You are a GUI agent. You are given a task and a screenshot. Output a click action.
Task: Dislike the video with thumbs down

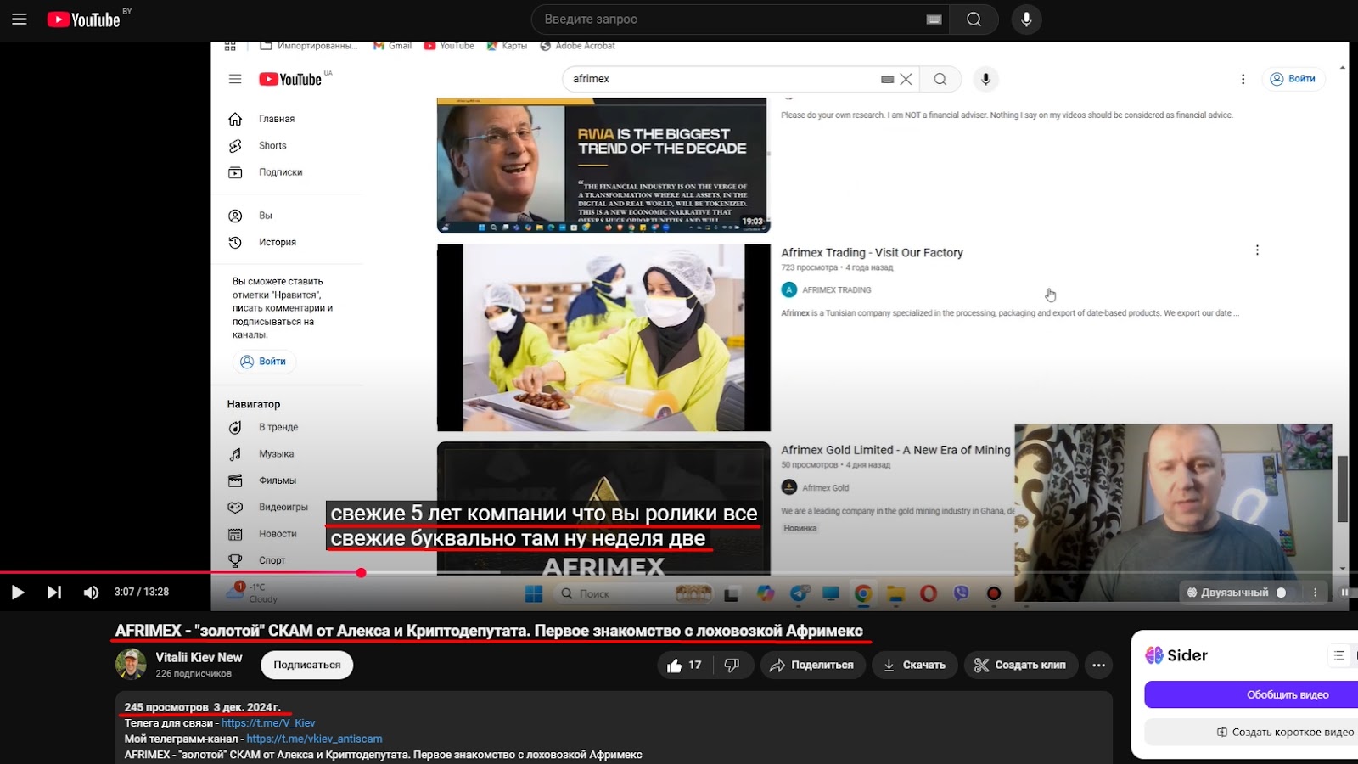tap(732, 665)
